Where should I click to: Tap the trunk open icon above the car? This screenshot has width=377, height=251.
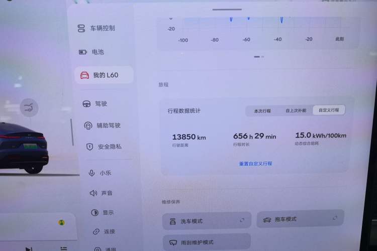pos(29,107)
